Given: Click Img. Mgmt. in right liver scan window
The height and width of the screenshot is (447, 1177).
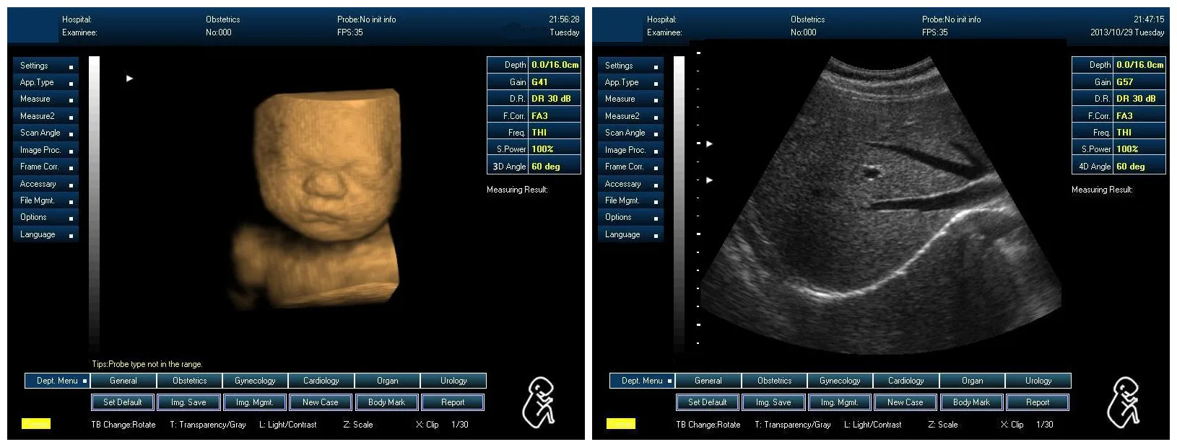Looking at the screenshot, I should pos(839,402).
